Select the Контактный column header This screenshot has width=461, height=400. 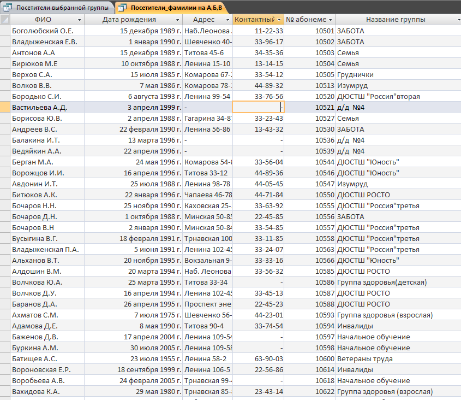258,20
